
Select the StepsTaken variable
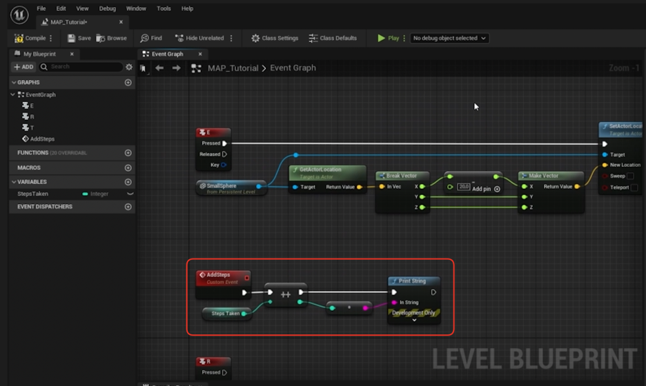[32, 194]
